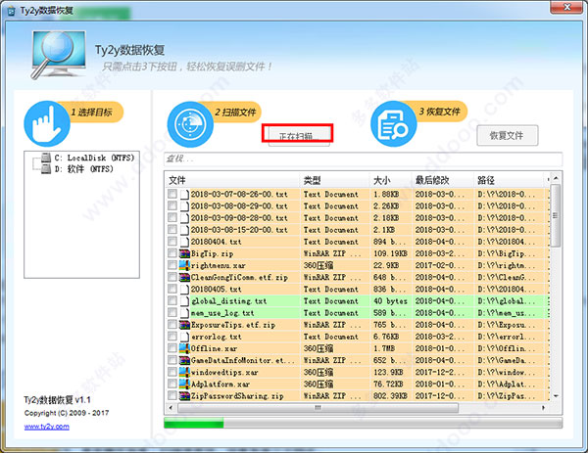Image resolution: width=588 pixels, height=453 pixels.
Task: Close the Ty2y window
Action: tap(566, 7)
